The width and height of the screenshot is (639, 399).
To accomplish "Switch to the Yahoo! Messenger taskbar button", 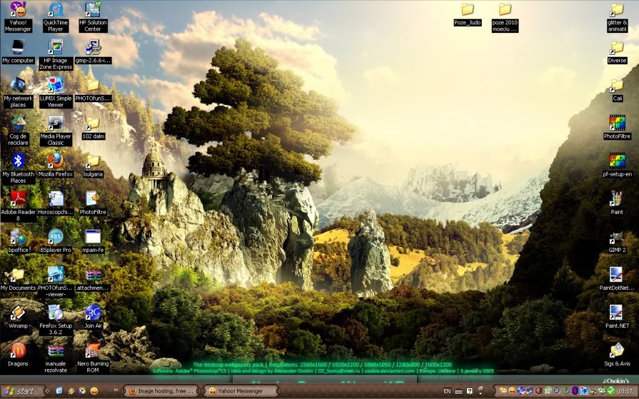I will point(240,392).
